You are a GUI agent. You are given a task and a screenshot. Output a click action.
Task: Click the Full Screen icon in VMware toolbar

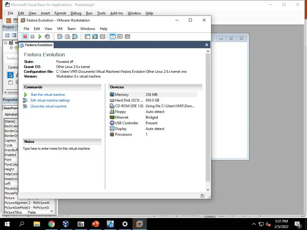pyautogui.click(x=95, y=37)
